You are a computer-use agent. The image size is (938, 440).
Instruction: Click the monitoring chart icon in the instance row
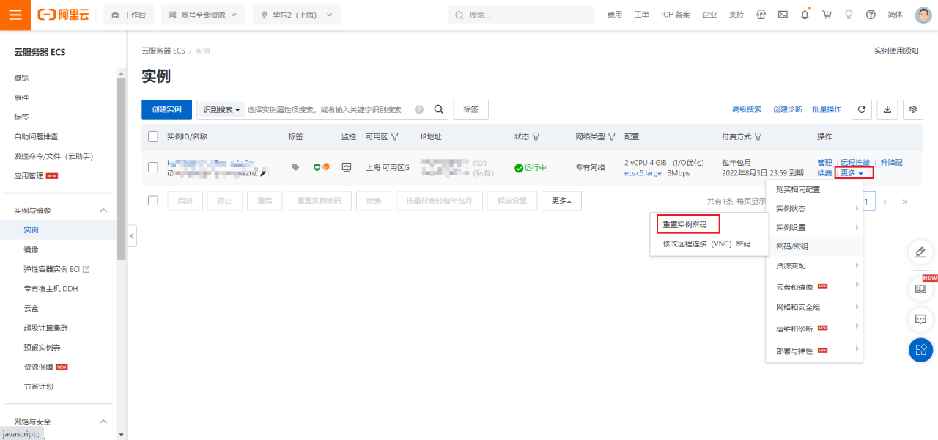click(346, 167)
